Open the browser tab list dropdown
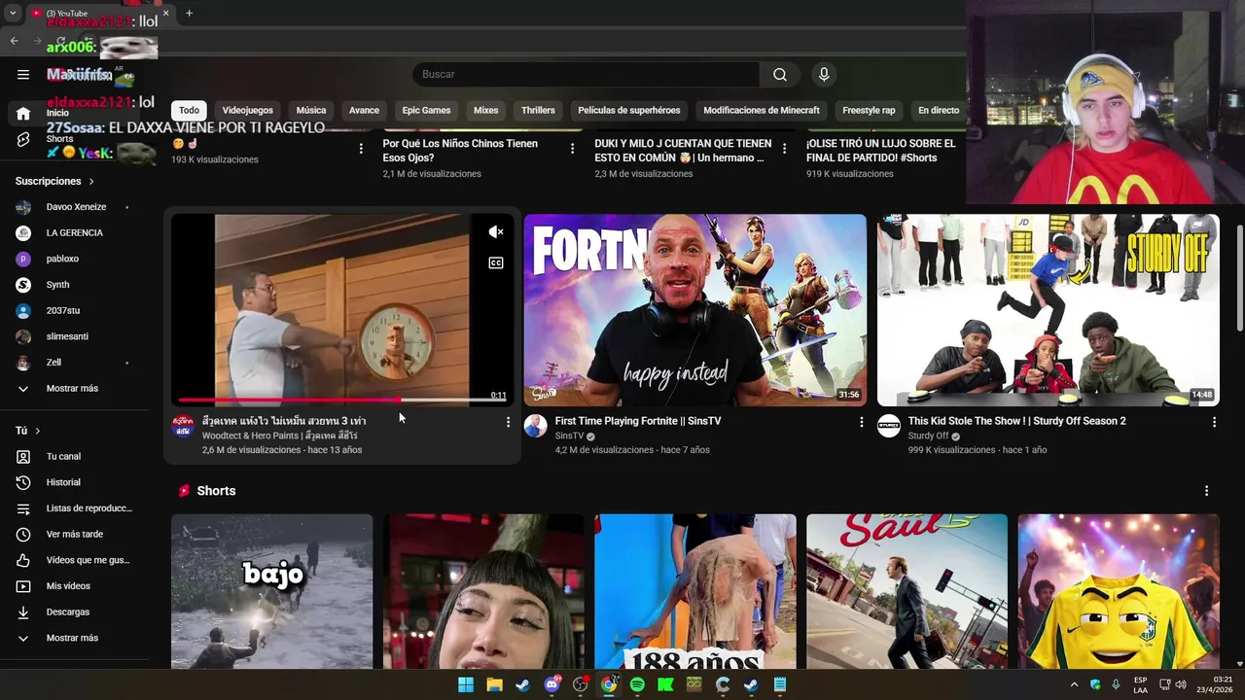The image size is (1245, 700). [13, 14]
